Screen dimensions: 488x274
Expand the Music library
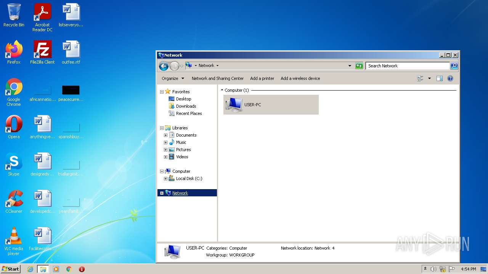[x=165, y=142]
